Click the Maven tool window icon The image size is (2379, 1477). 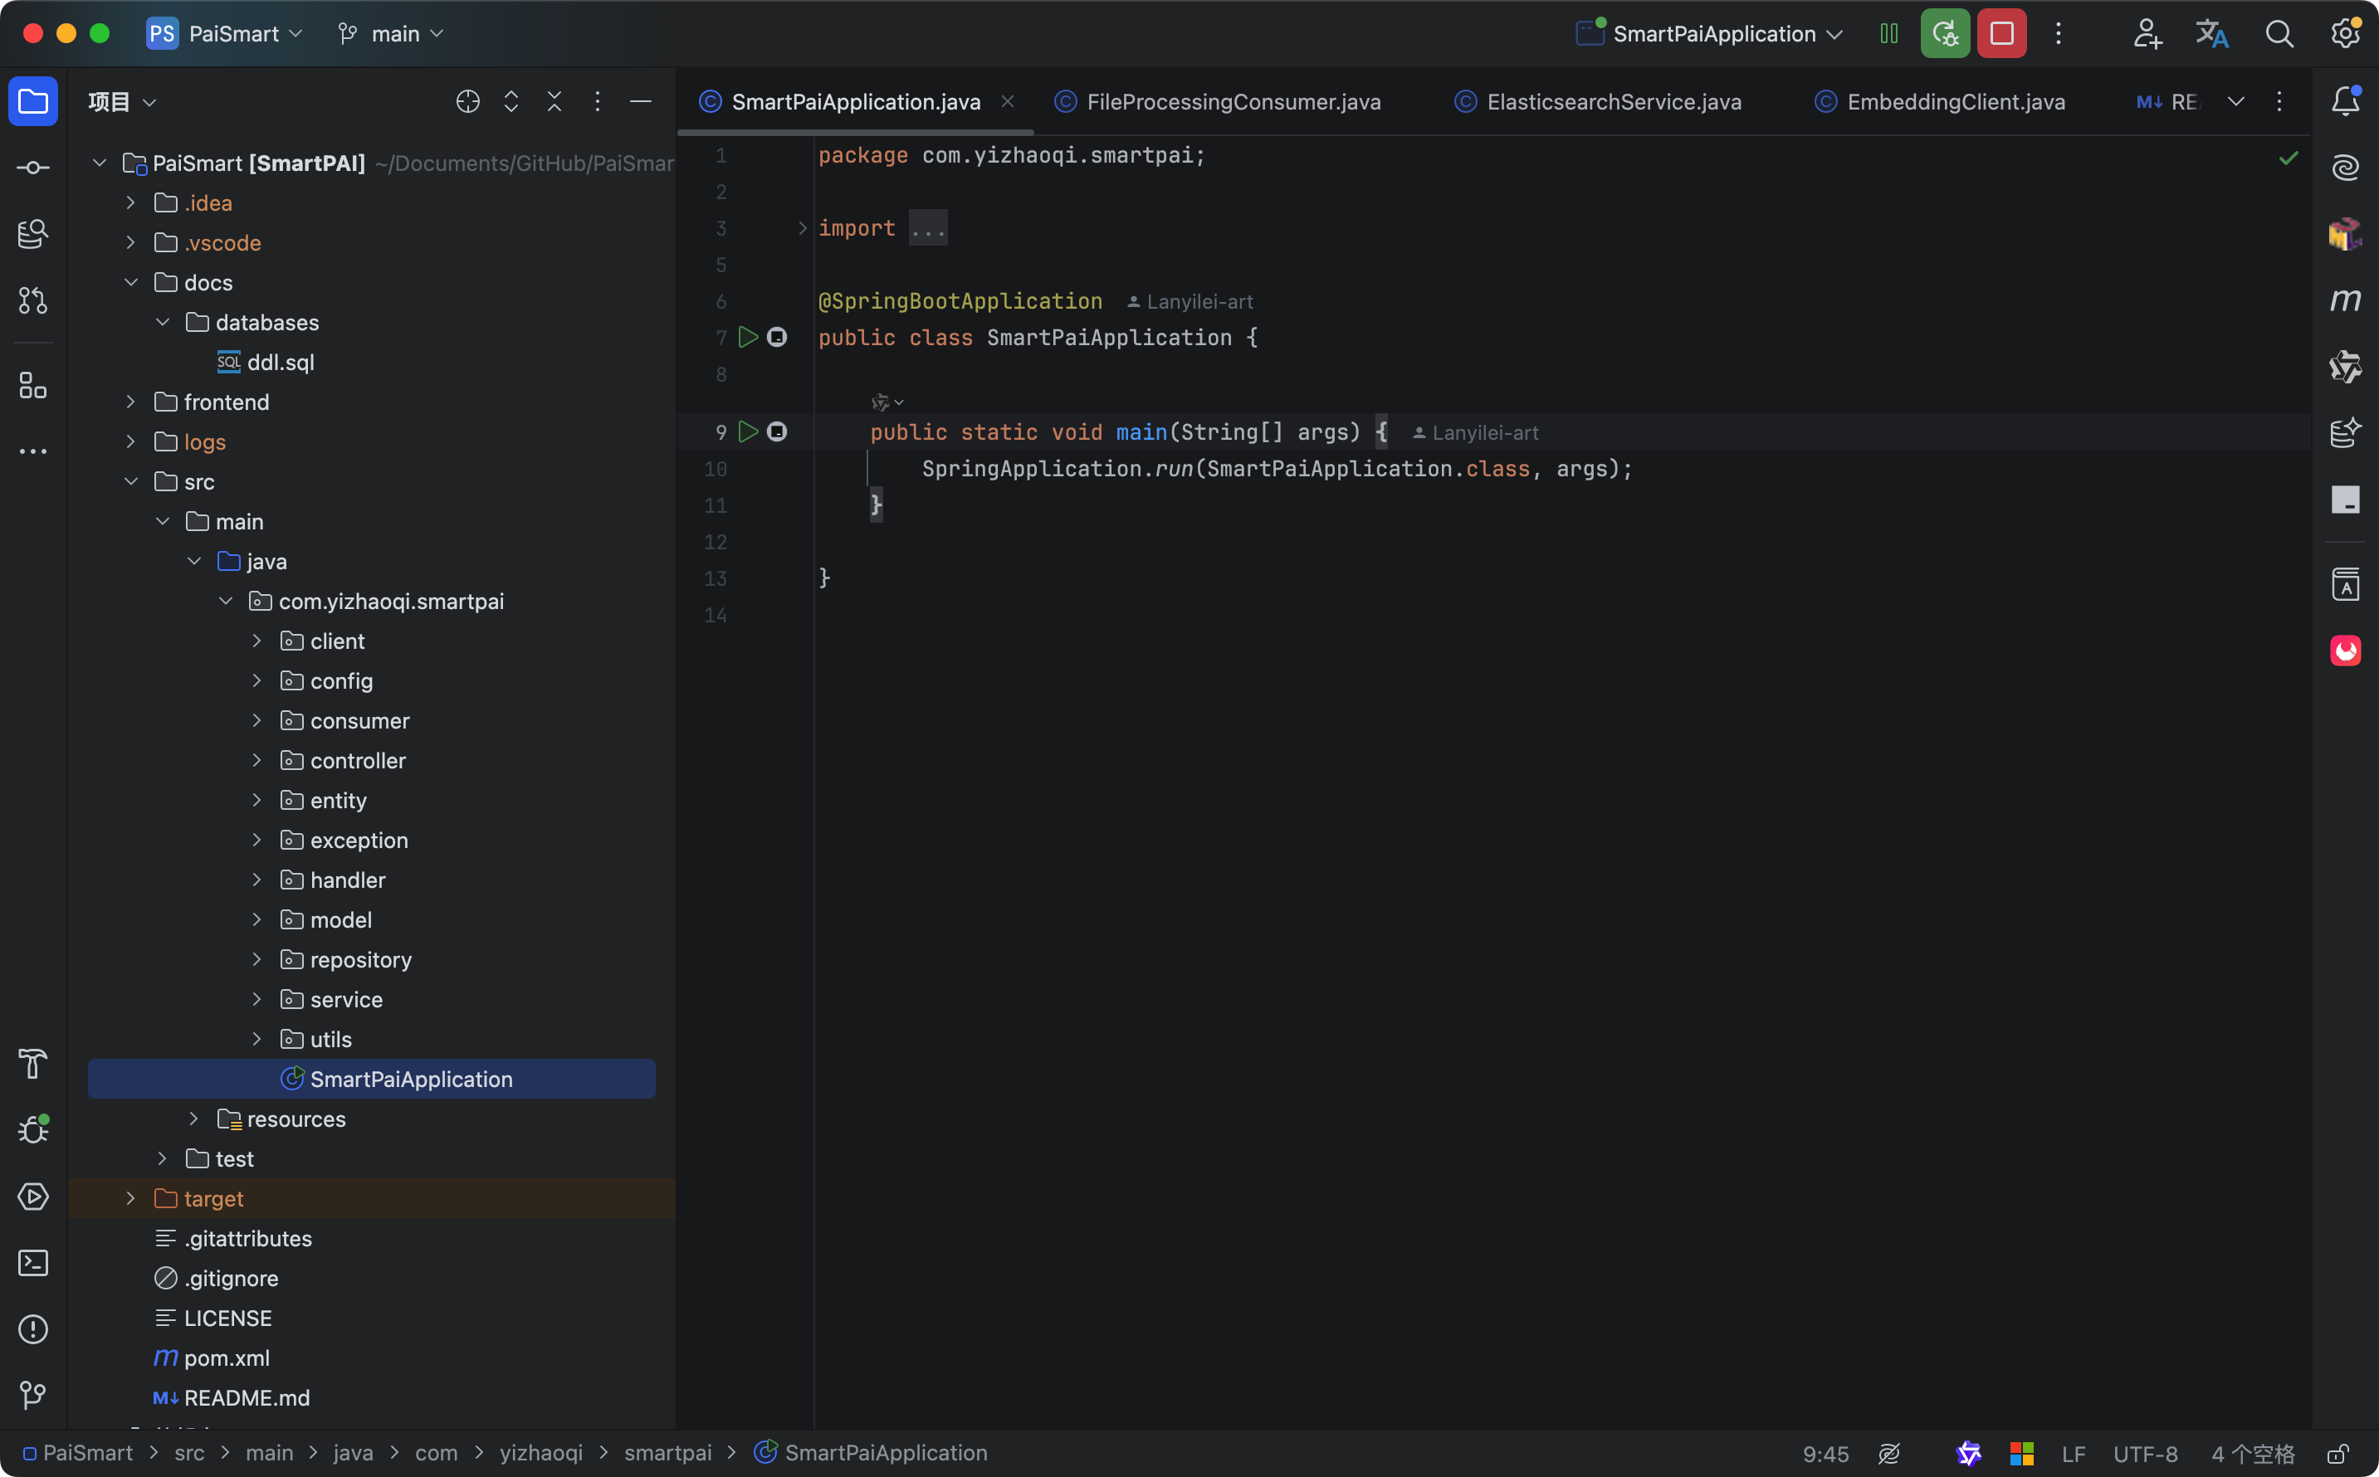(x=2345, y=300)
